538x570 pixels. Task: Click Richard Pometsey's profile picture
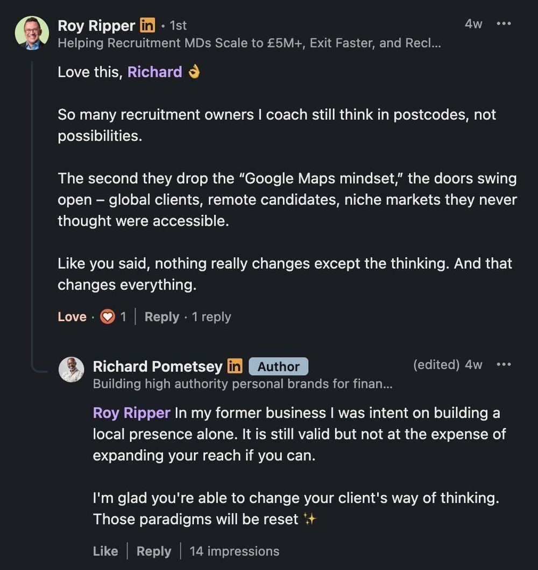[72, 370]
